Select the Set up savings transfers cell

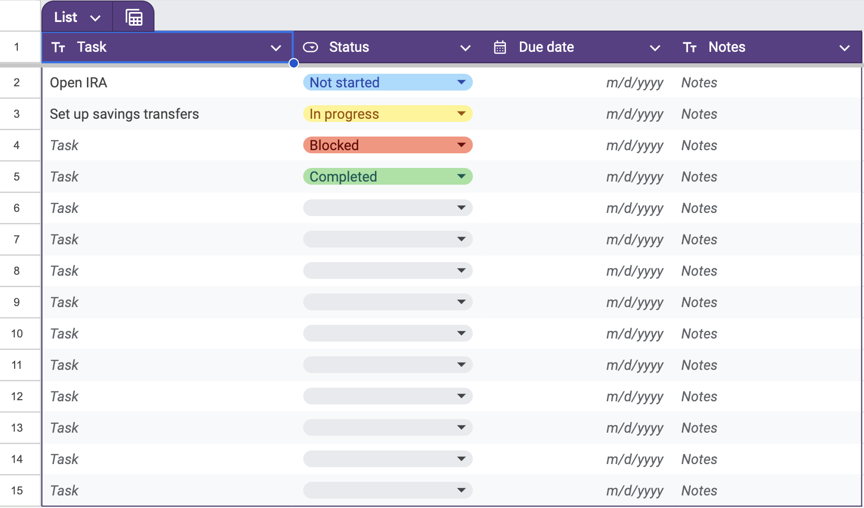(x=168, y=114)
